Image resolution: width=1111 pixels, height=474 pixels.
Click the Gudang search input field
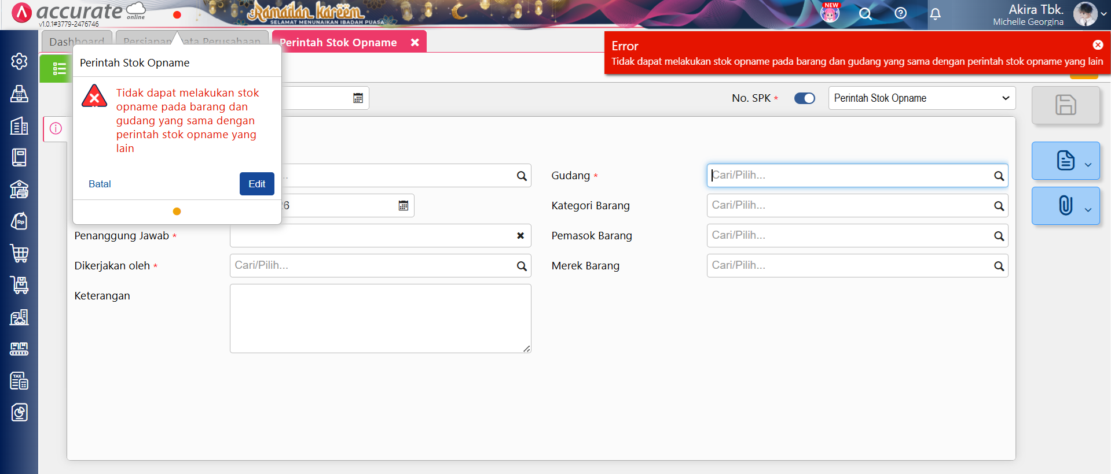[850, 175]
